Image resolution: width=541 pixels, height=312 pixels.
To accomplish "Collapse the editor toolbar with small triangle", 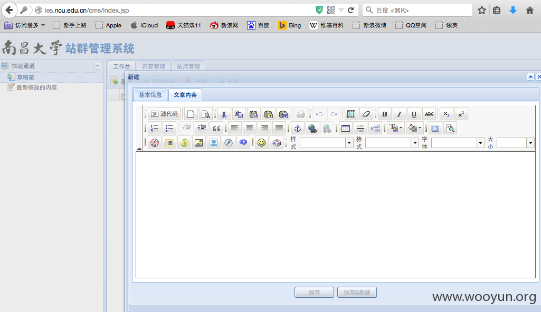I will click(x=139, y=149).
